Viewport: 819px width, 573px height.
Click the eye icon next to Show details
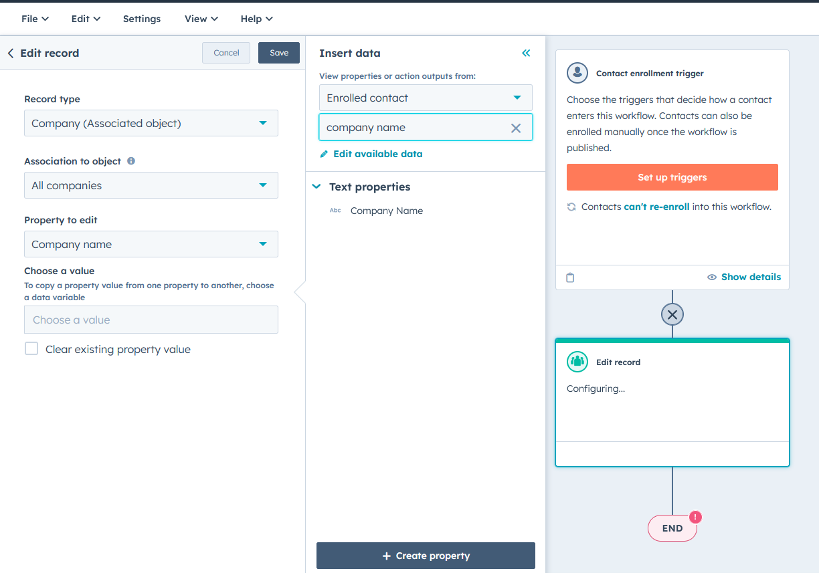(x=711, y=277)
